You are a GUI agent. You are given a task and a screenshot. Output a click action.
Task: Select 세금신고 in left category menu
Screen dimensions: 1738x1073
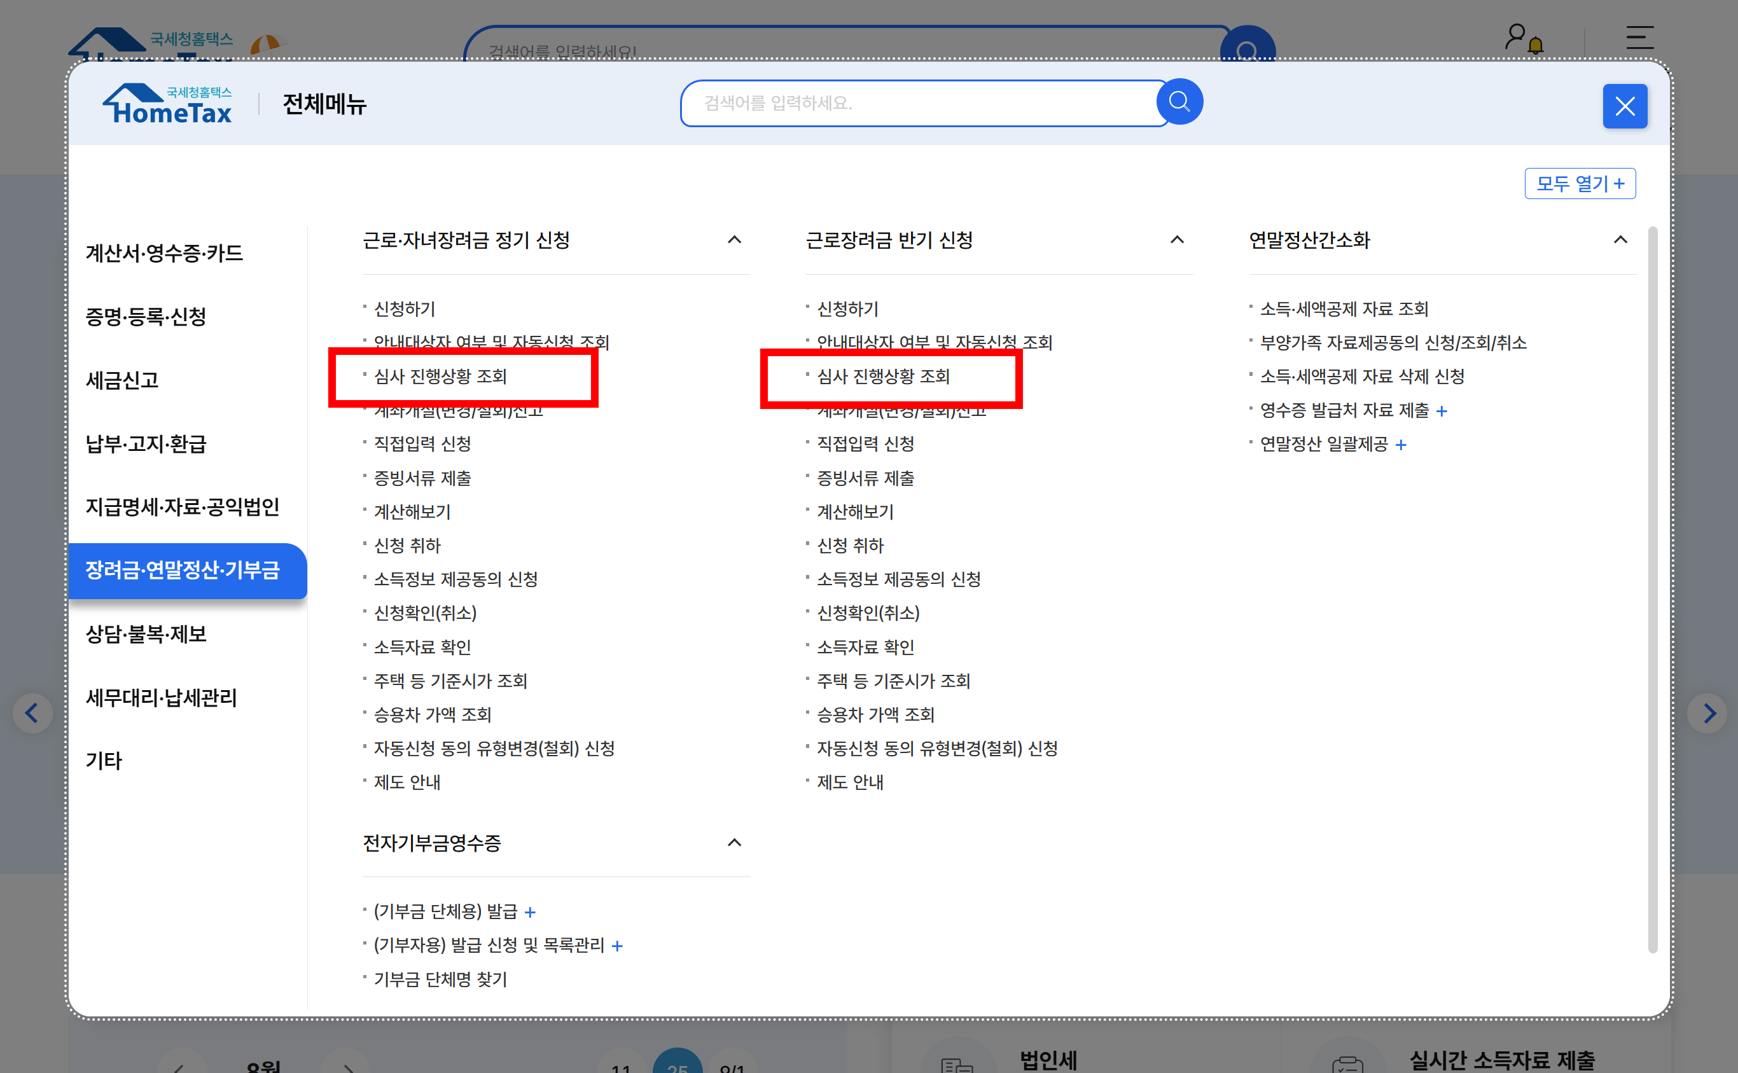coord(122,380)
